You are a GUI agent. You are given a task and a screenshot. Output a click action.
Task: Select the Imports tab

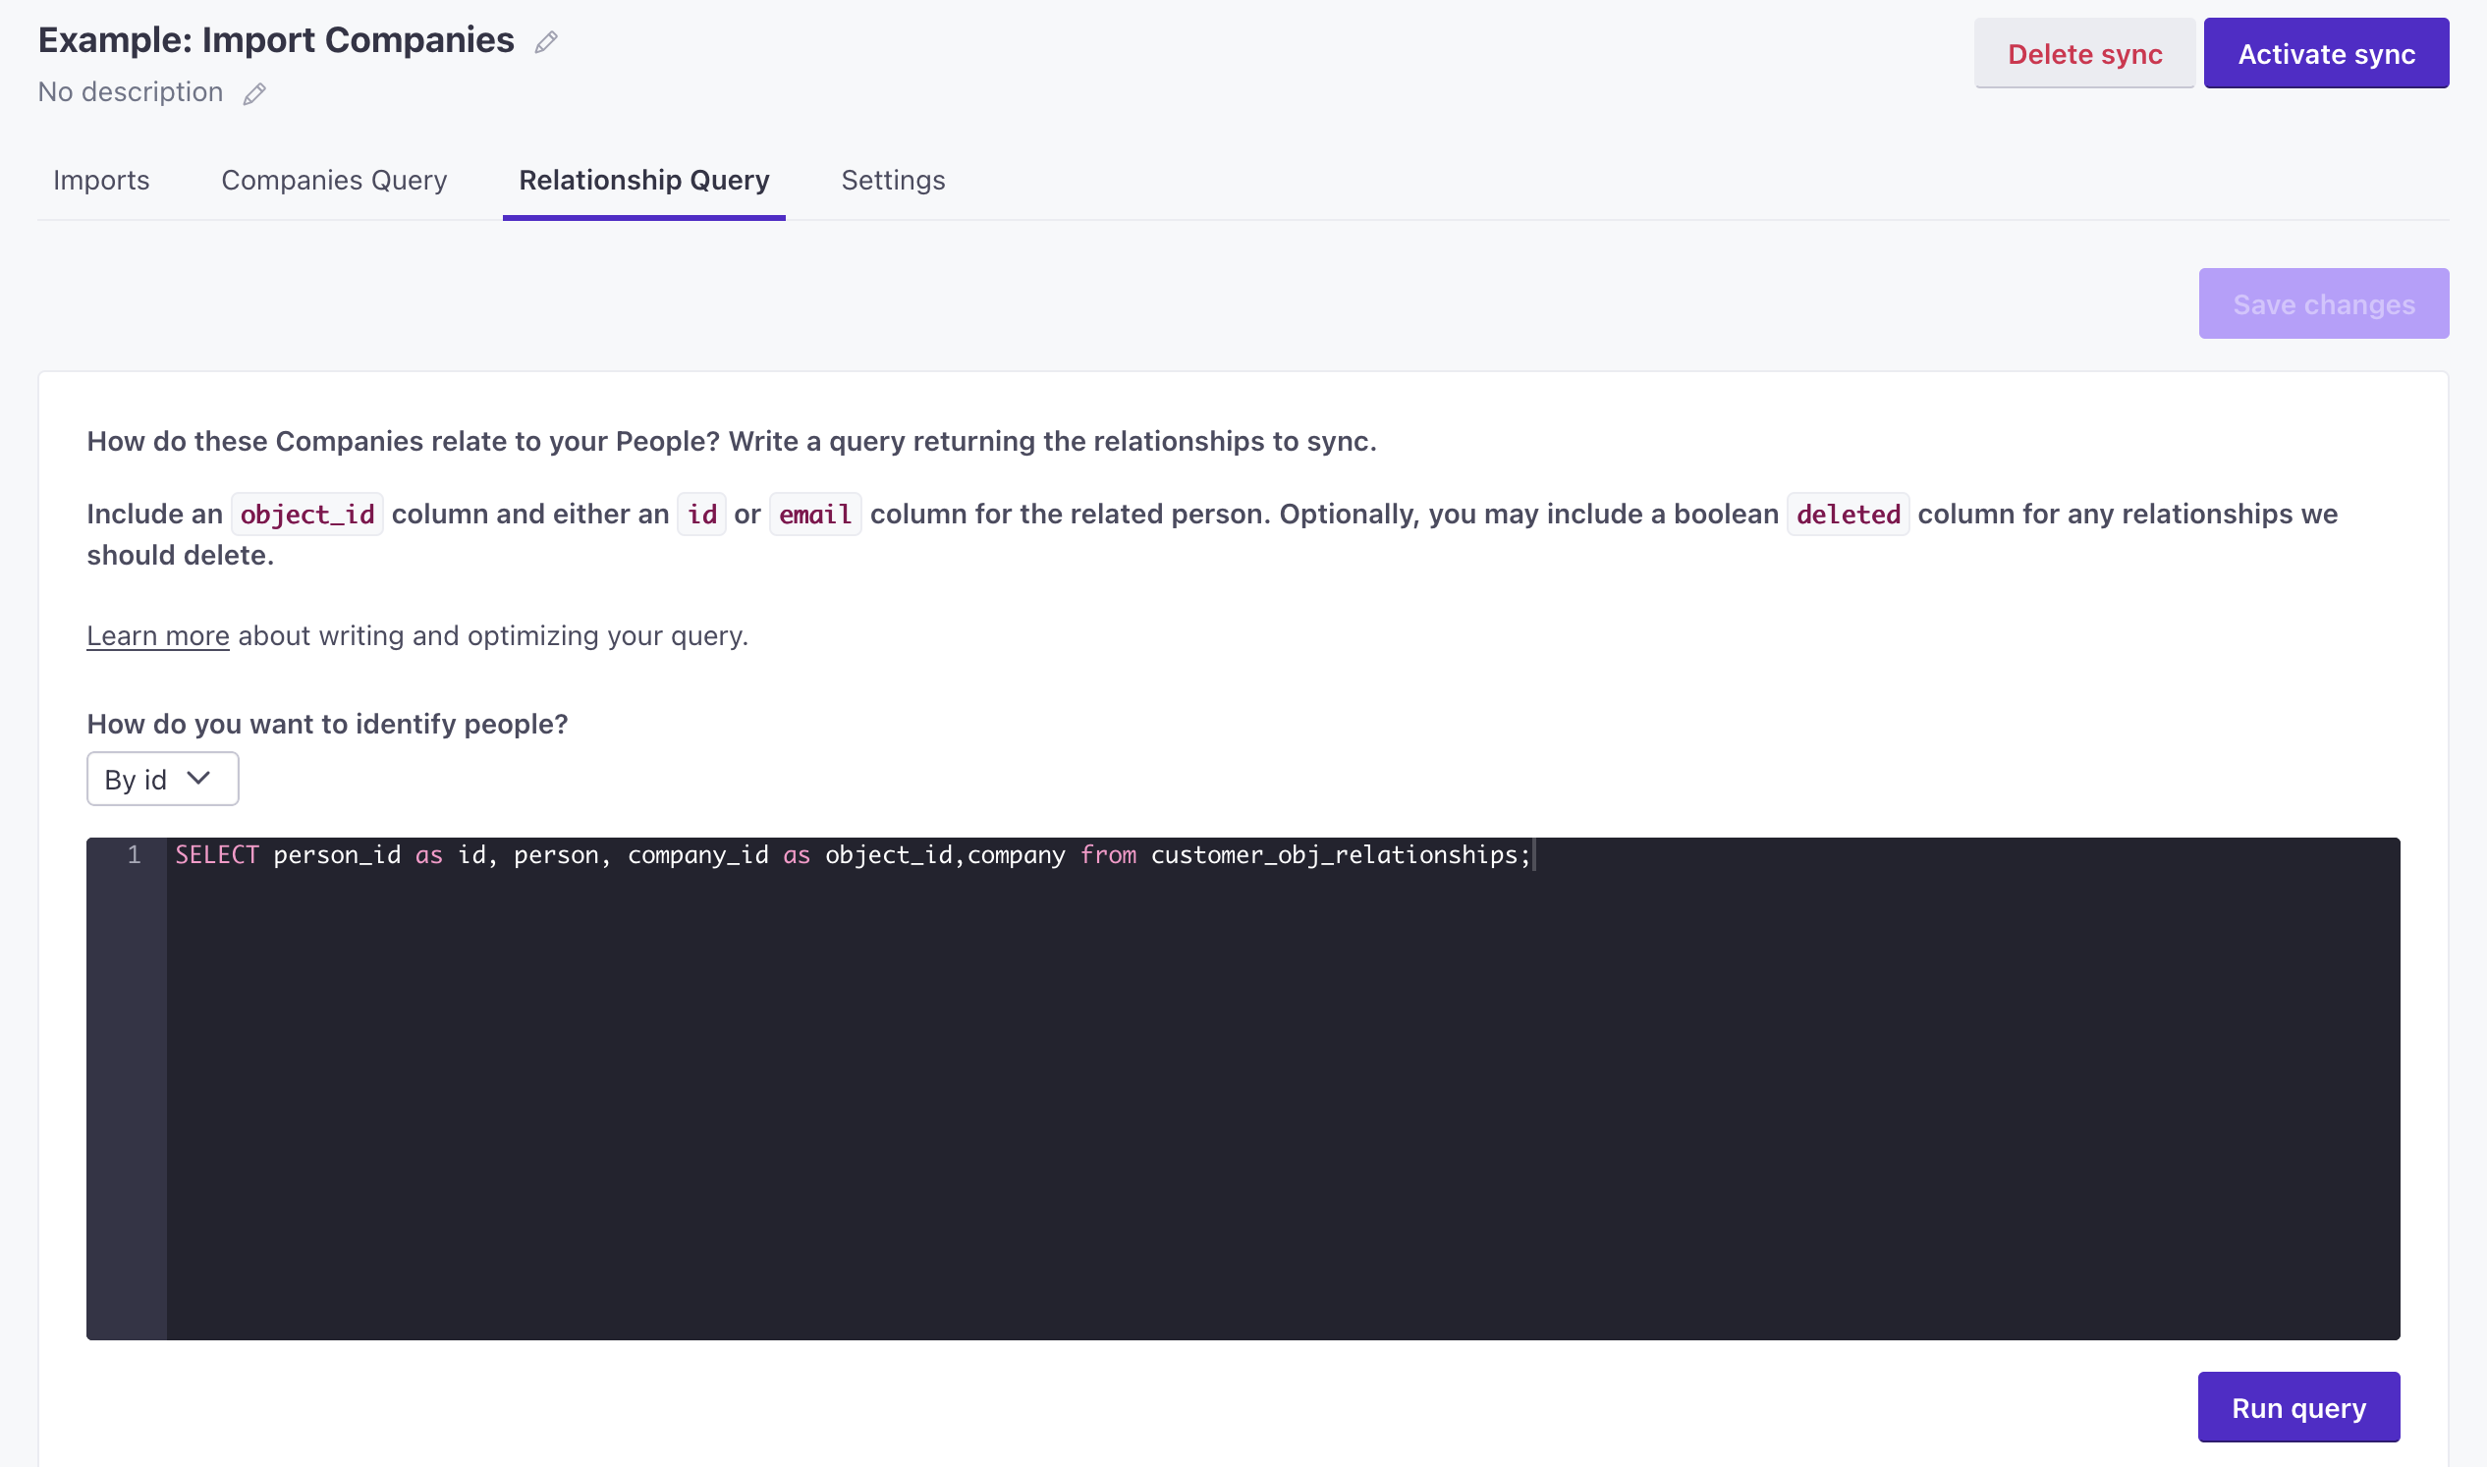[x=101, y=178]
